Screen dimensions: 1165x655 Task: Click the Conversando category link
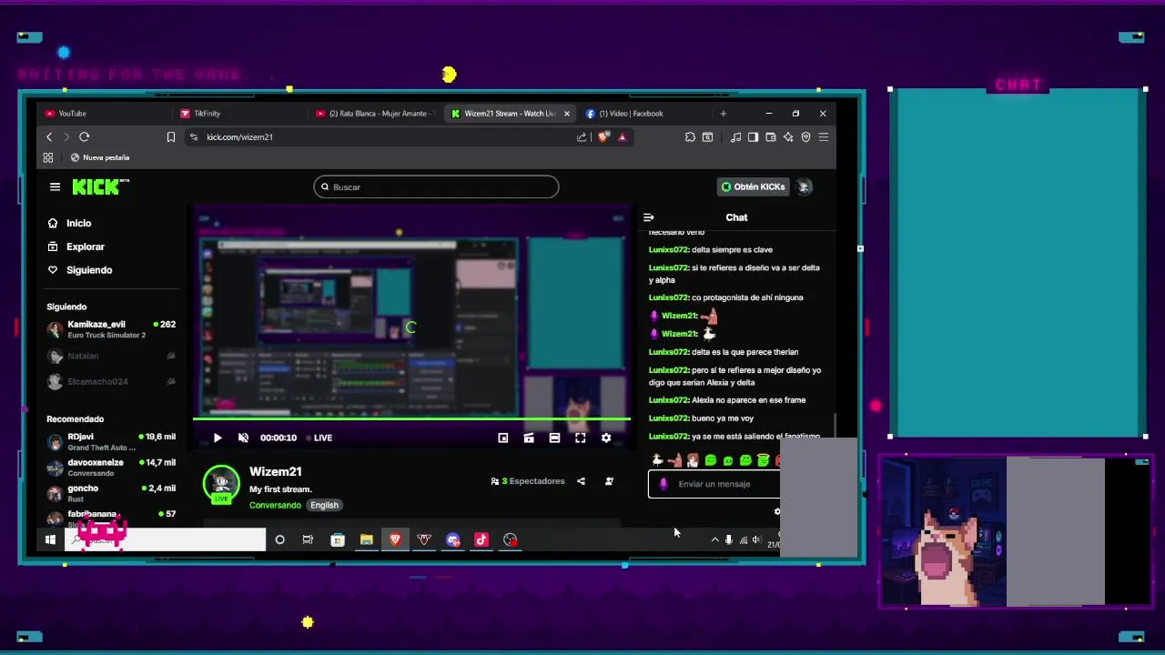coord(275,505)
